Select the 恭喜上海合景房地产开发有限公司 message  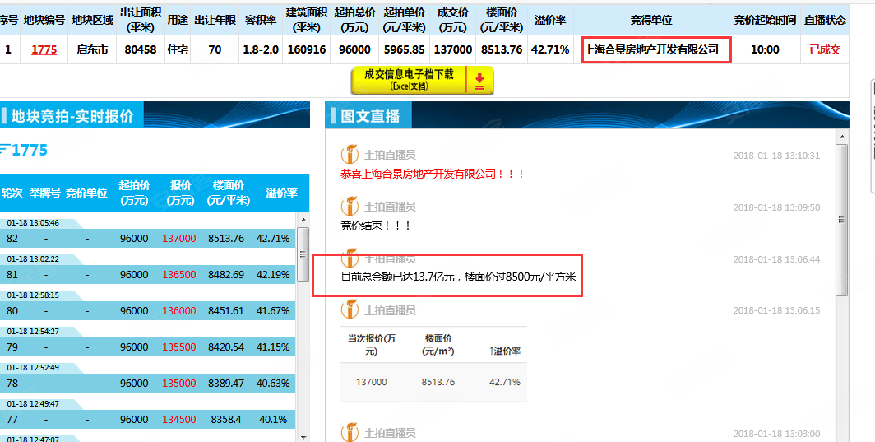click(433, 174)
